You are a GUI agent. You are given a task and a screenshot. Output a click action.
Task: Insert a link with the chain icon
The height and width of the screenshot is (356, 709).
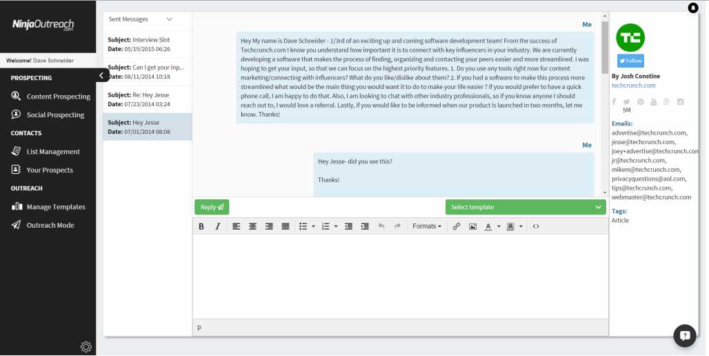(457, 226)
